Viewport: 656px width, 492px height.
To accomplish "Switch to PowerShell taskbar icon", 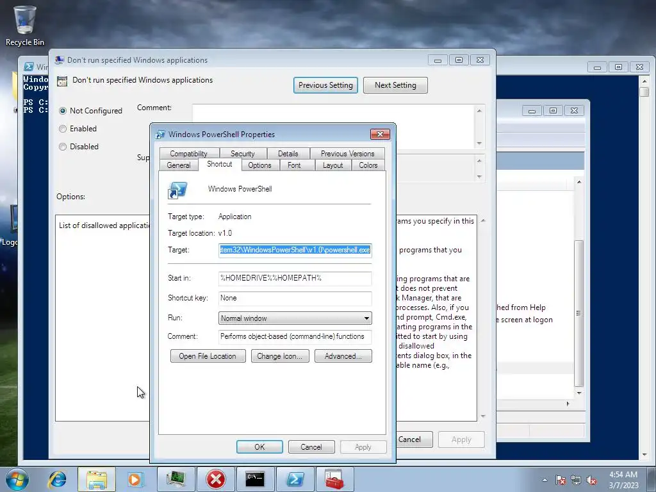I will click(295, 479).
